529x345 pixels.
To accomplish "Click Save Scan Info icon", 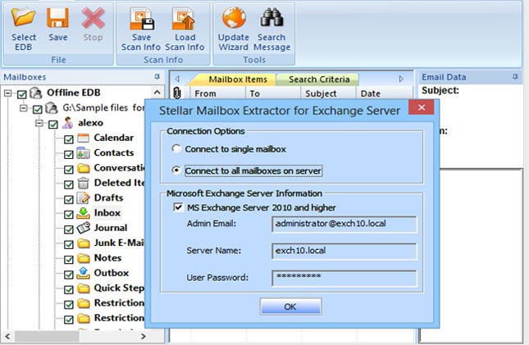I will coord(141,19).
